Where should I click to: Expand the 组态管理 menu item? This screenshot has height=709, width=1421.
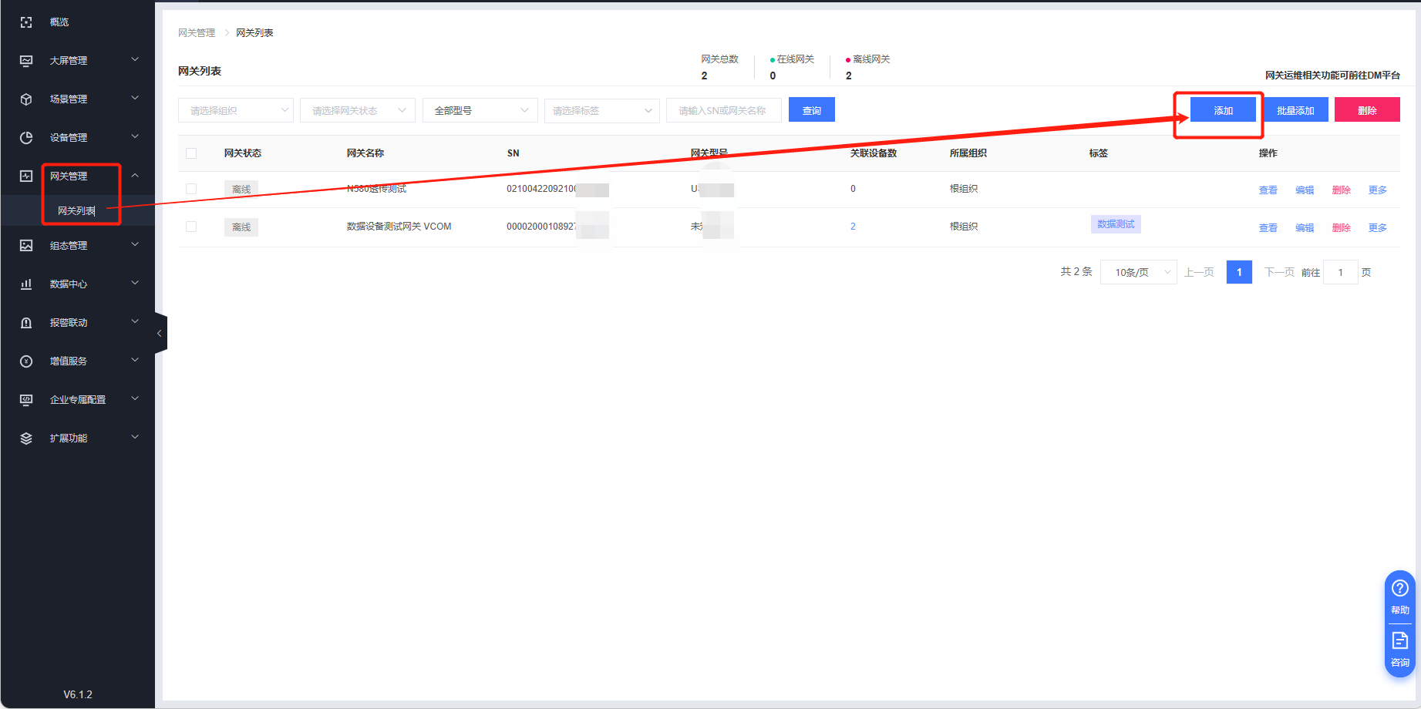coord(77,246)
